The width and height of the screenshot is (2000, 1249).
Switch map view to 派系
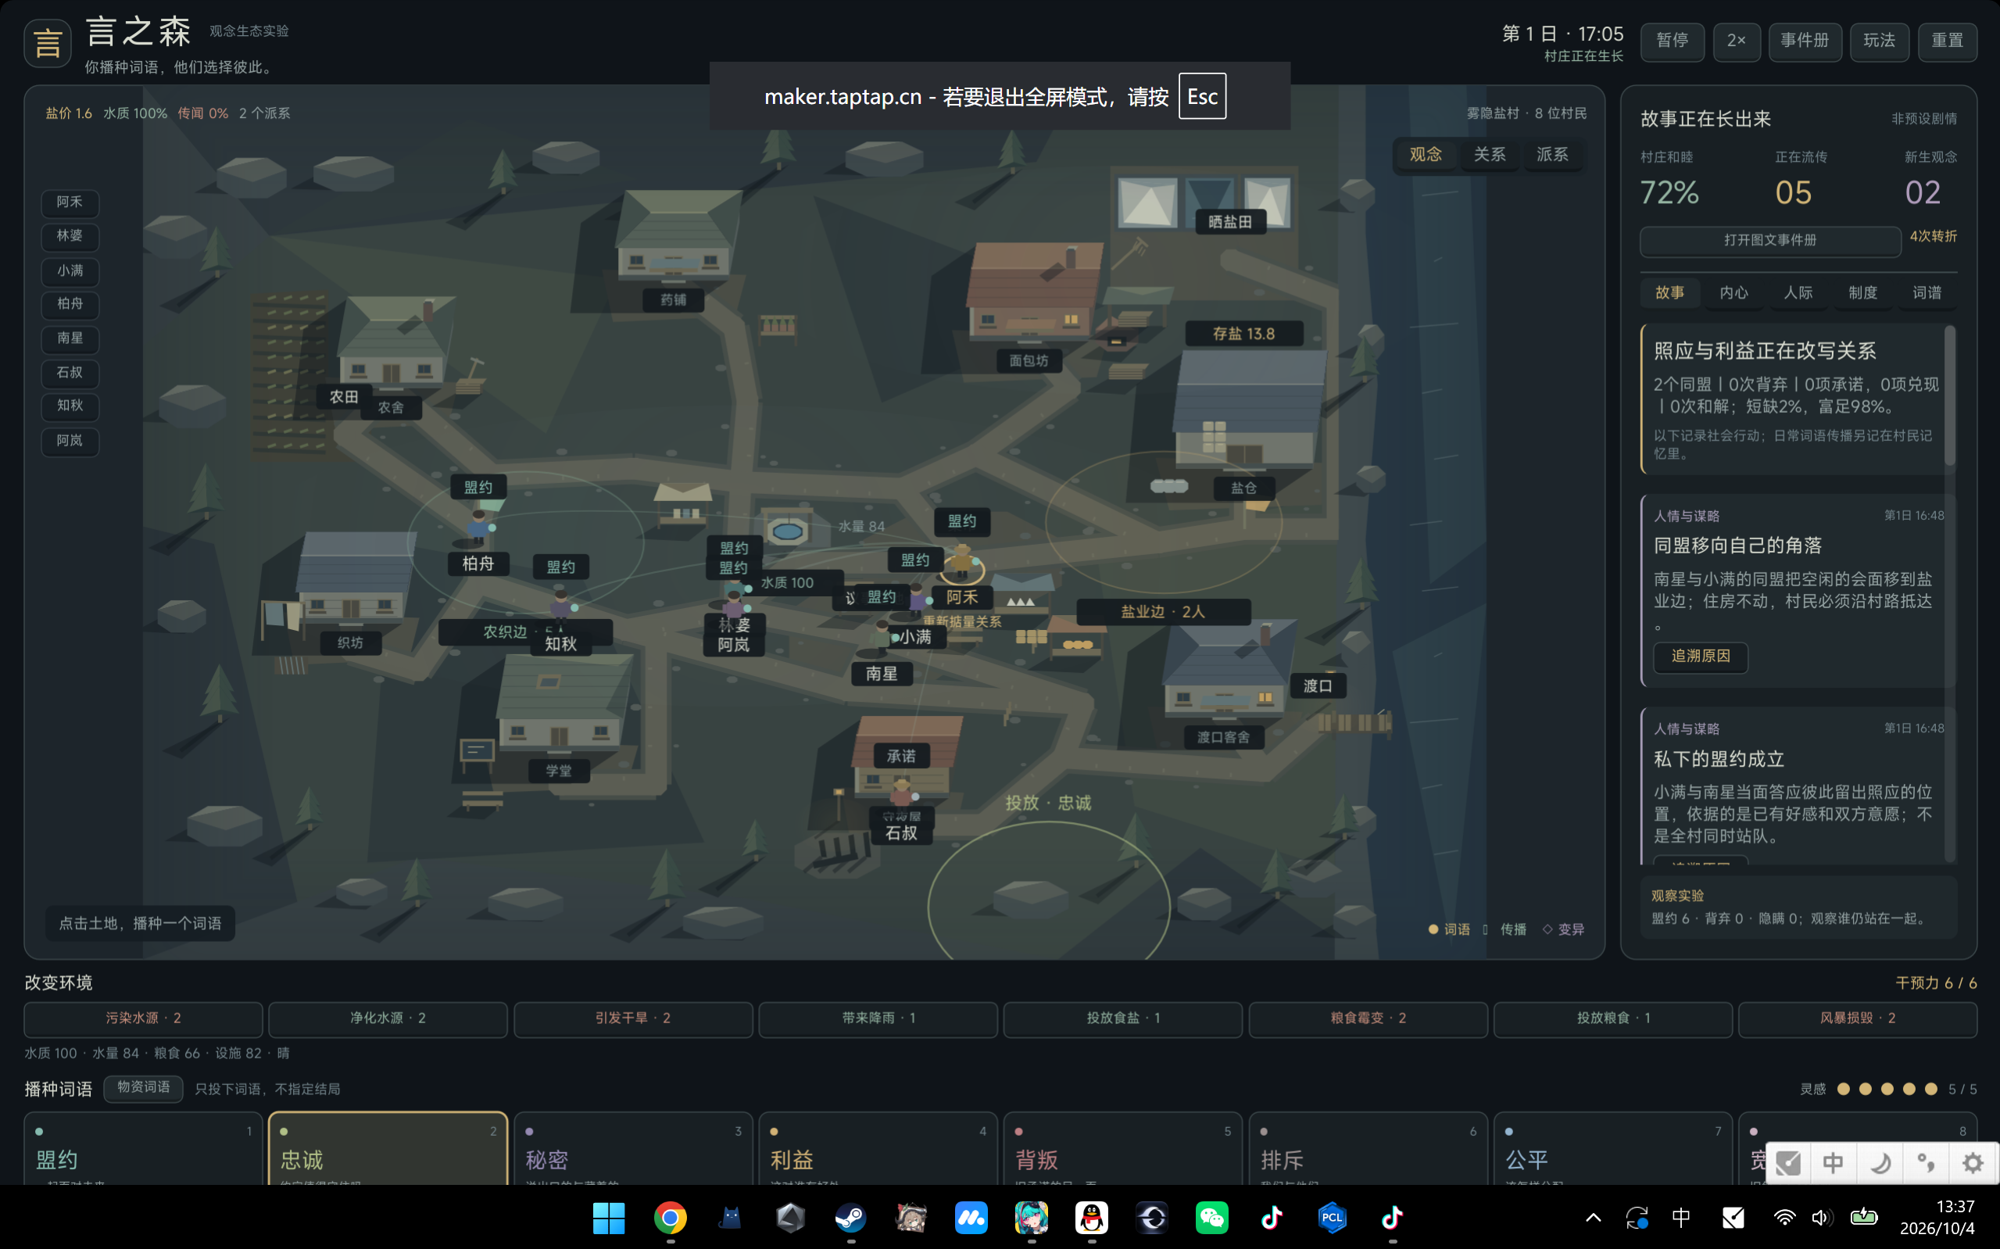[1552, 155]
